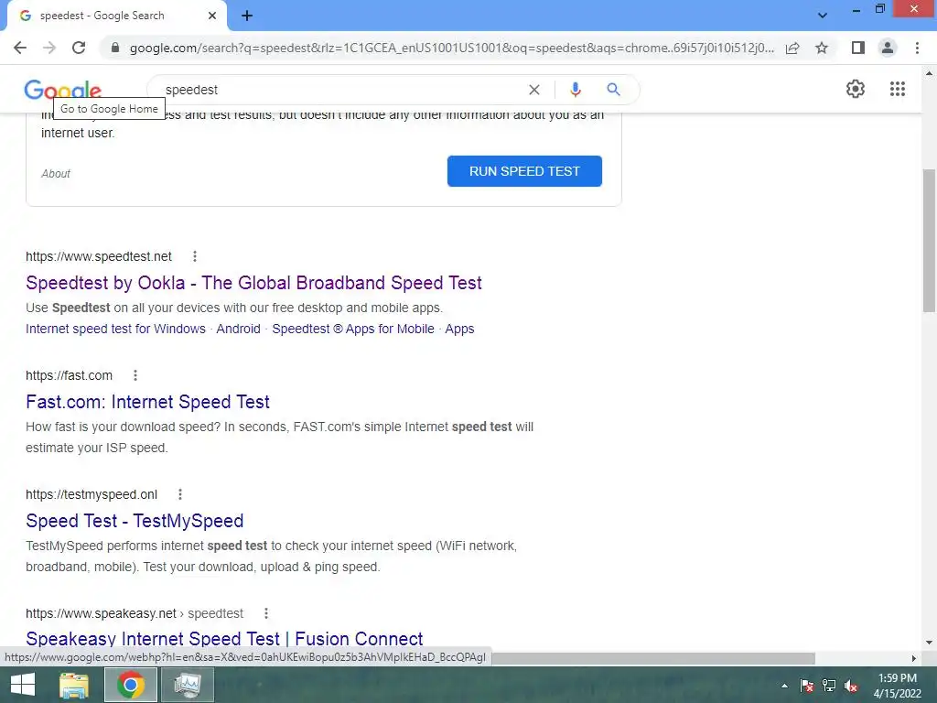
Task: Click the About link in speed test card
Action: (x=56, y=174)
